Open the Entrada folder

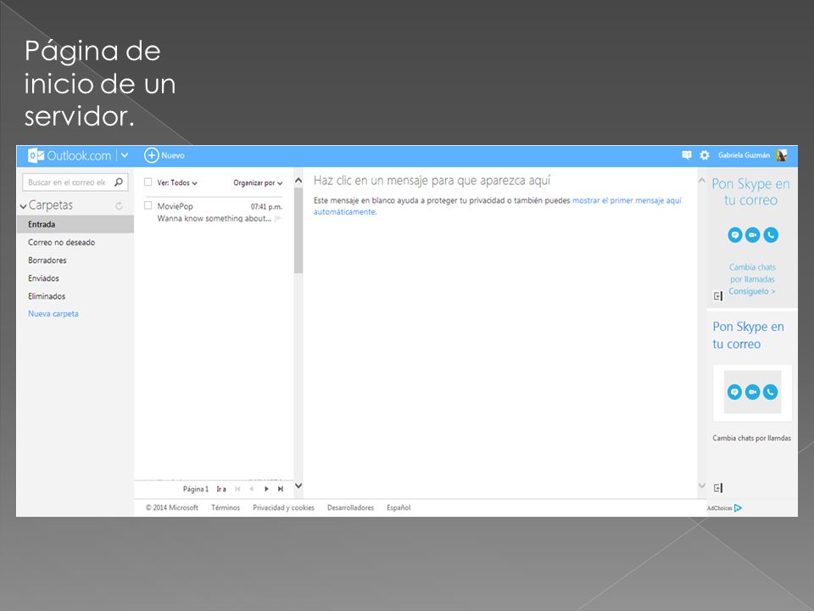[75, 224]
